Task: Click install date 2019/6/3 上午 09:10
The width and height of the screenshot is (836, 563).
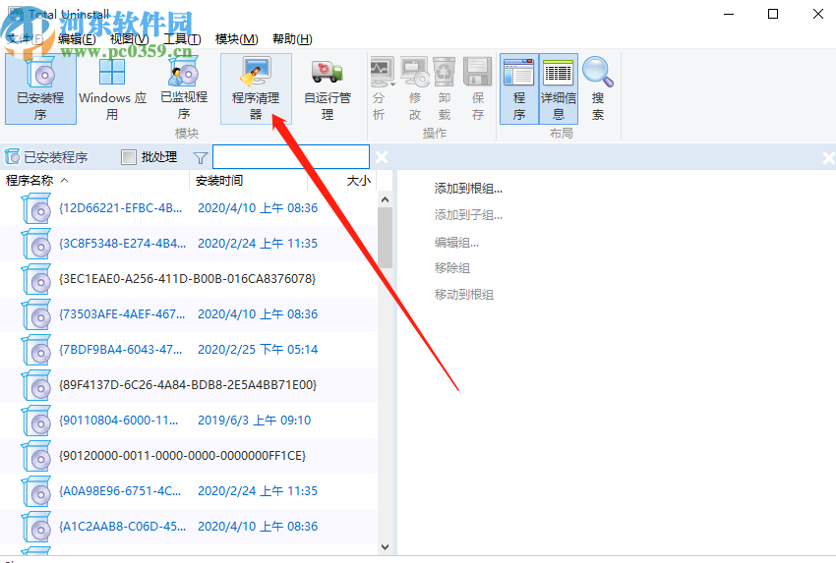Action: (x=255, y=421)
